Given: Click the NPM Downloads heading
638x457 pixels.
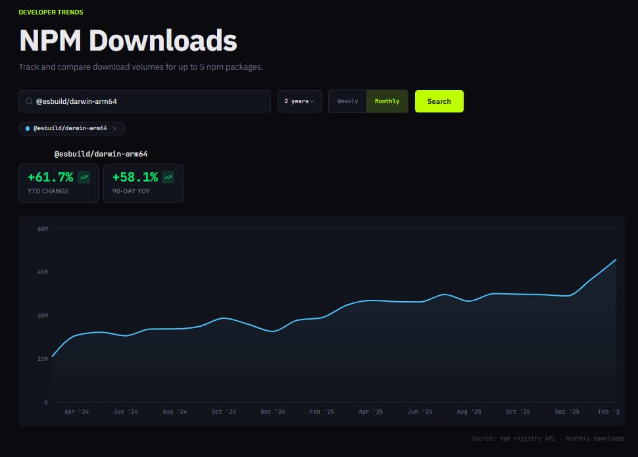Looking at the screenshot, I should click(x=128, y=41).
